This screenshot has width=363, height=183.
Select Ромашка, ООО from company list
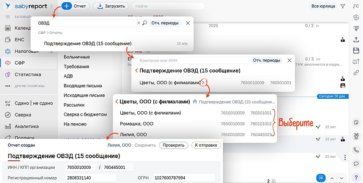(x=137, y=124)
